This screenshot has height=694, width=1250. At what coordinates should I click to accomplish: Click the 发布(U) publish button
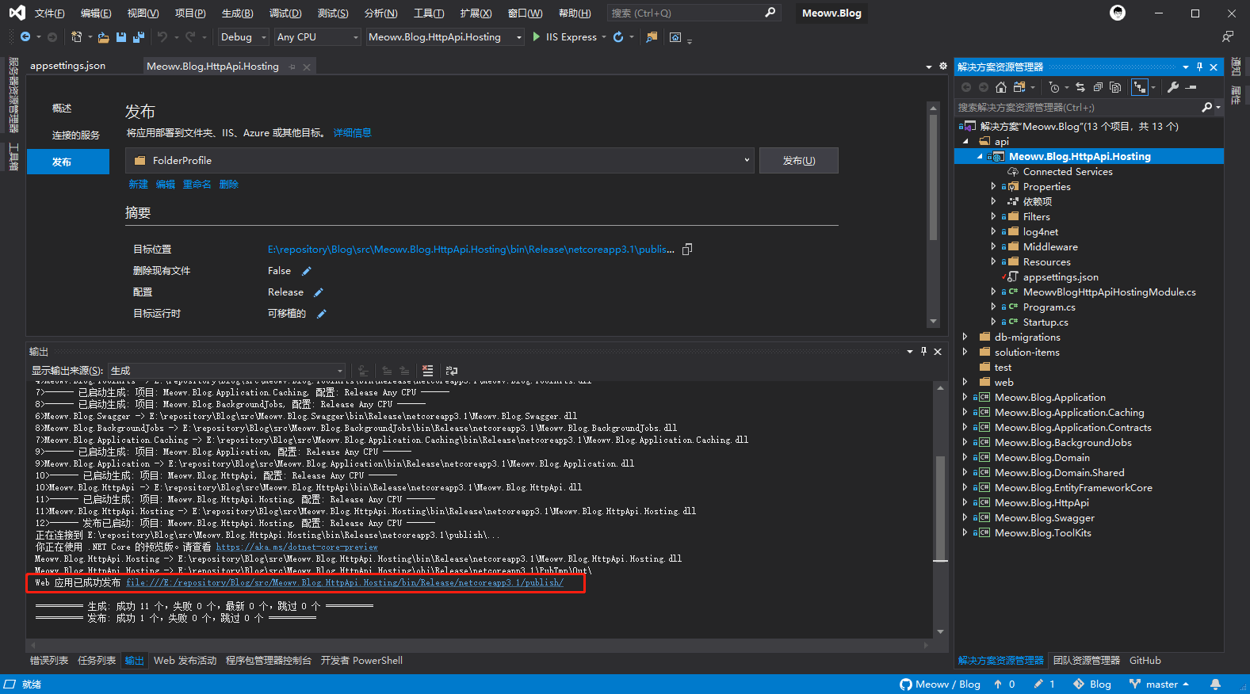tap(798, 161)
